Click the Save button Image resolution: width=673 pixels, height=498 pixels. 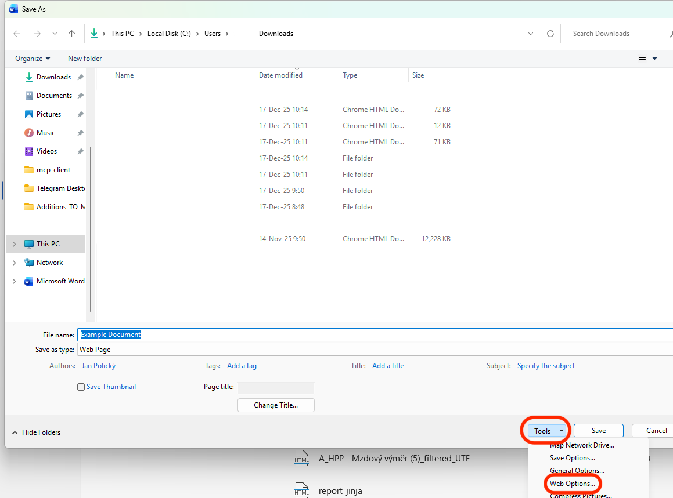(x=598, y=431)
